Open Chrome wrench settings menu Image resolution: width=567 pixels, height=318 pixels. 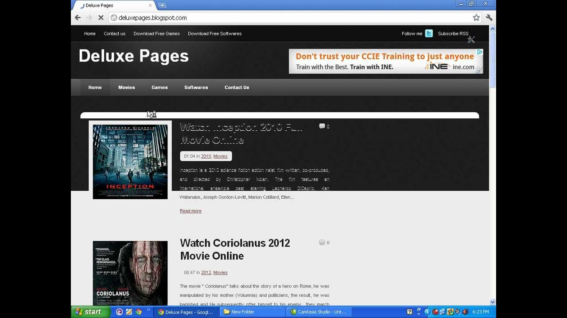489,18
